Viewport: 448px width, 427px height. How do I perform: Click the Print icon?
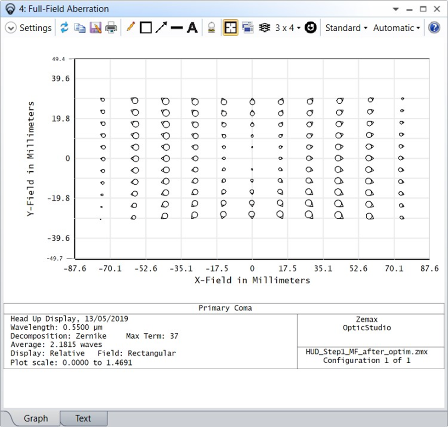pos(111,28)
